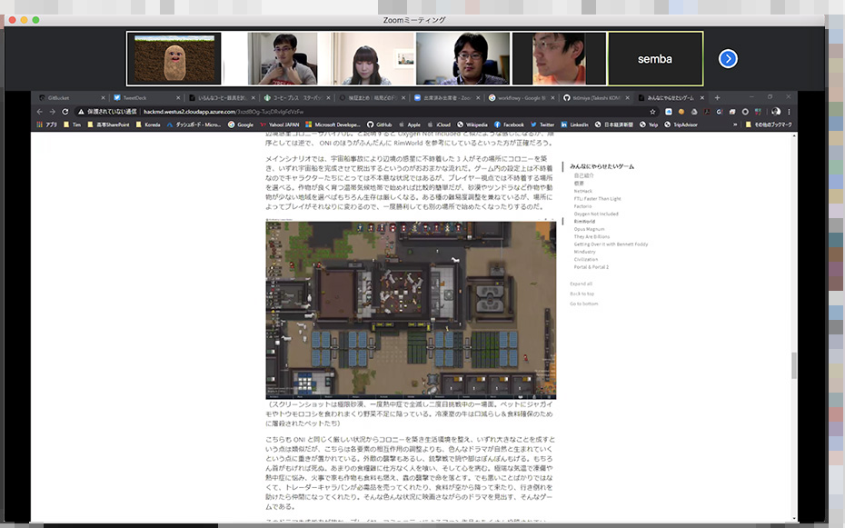
Task: Click Go to bottom link
Action: tap(583, 304)
